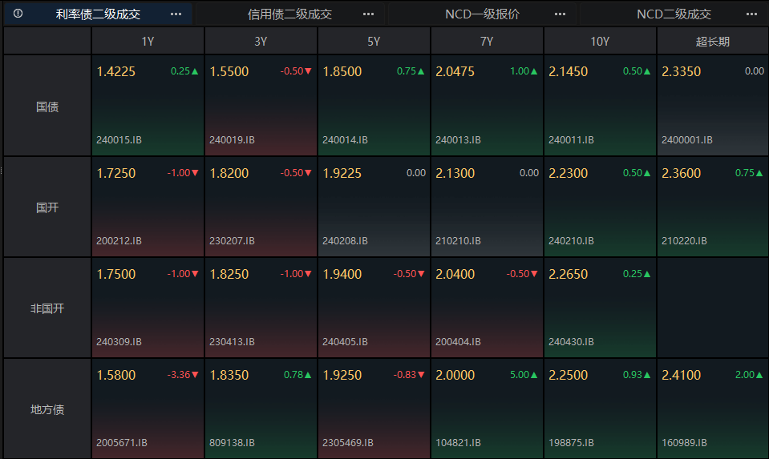Click the 超长期 column header
Viewport: 769px width, 459px height.
(713, 41)
